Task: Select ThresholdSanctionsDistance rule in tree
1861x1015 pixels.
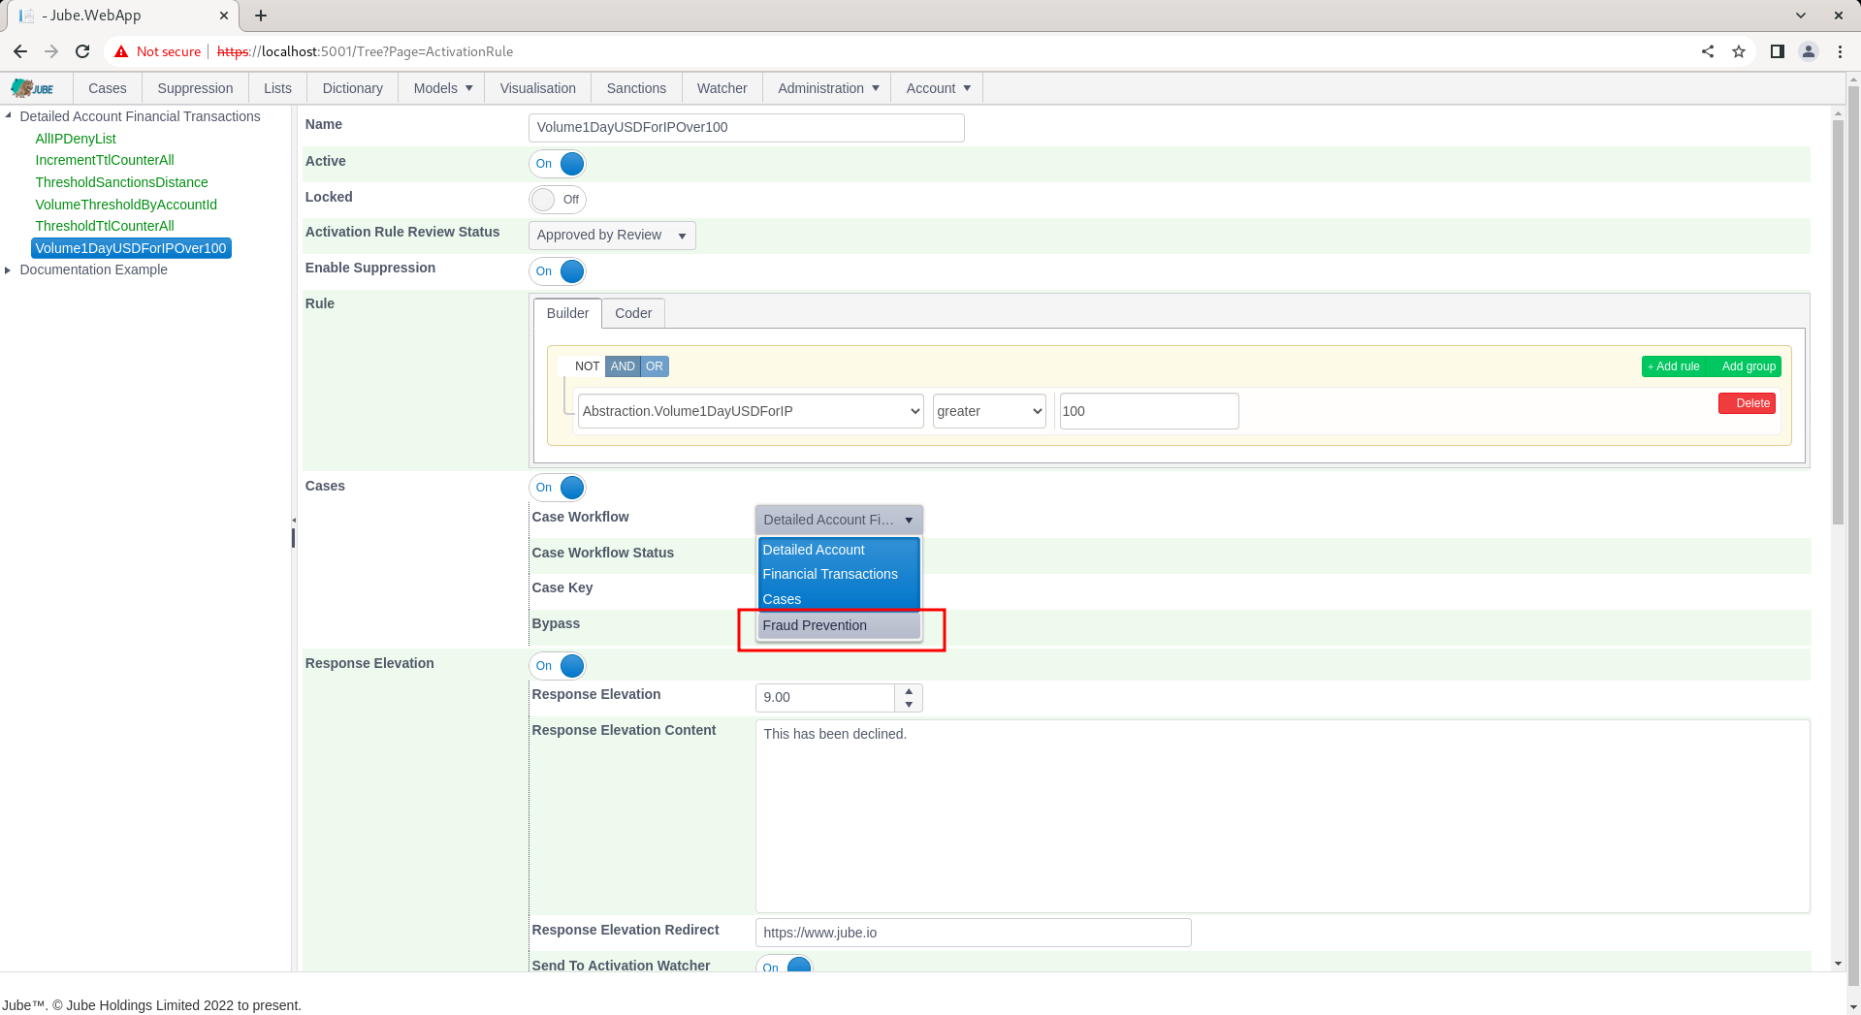Action: [122, 182]
